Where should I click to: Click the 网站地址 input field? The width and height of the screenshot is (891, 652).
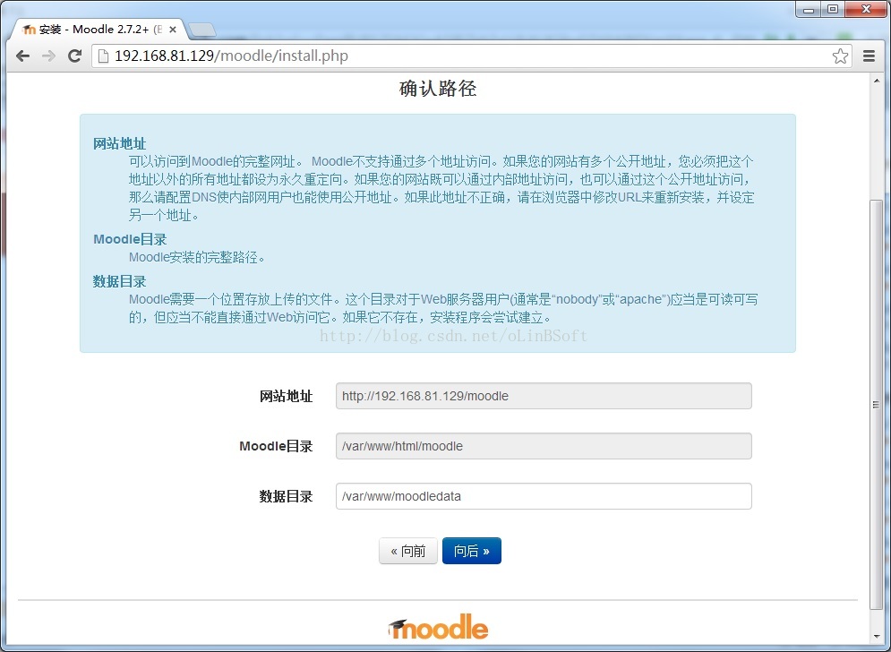pyautogui.click(x=543, y=396)
